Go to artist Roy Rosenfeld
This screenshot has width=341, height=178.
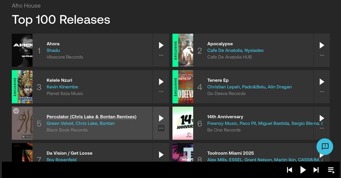point(62,160)
